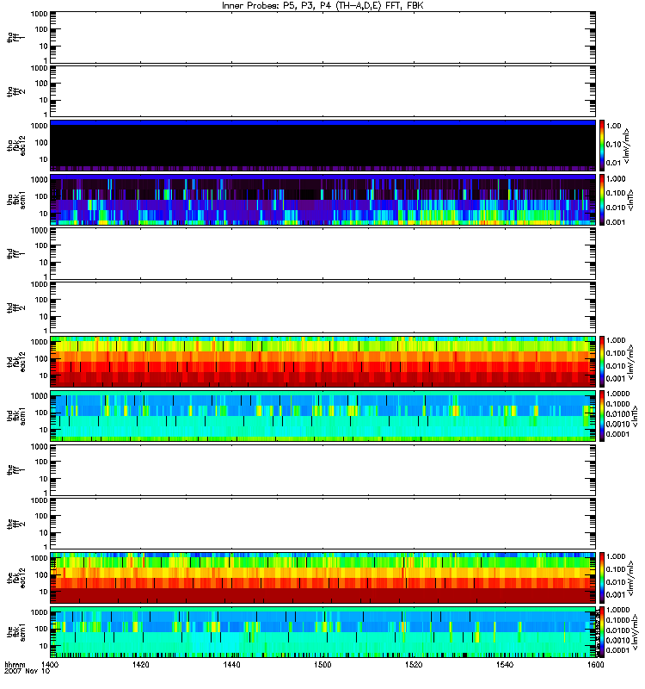Screen dimensions: 645x689
Task: Click the "1" y-axis tick of tha fff 1 panel
Action: [x=46, y=60]
